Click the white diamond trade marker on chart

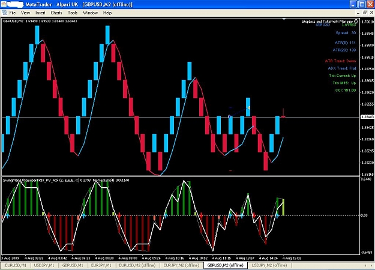click(x=230, y=116)
